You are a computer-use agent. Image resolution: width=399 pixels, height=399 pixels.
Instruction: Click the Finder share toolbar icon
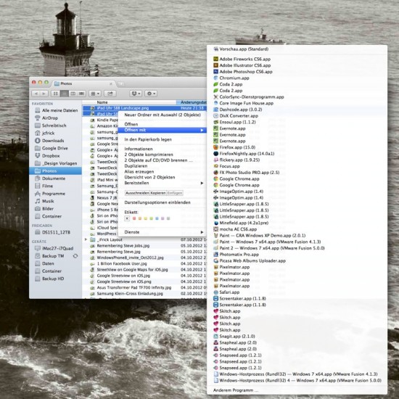[x=110, y=94]
